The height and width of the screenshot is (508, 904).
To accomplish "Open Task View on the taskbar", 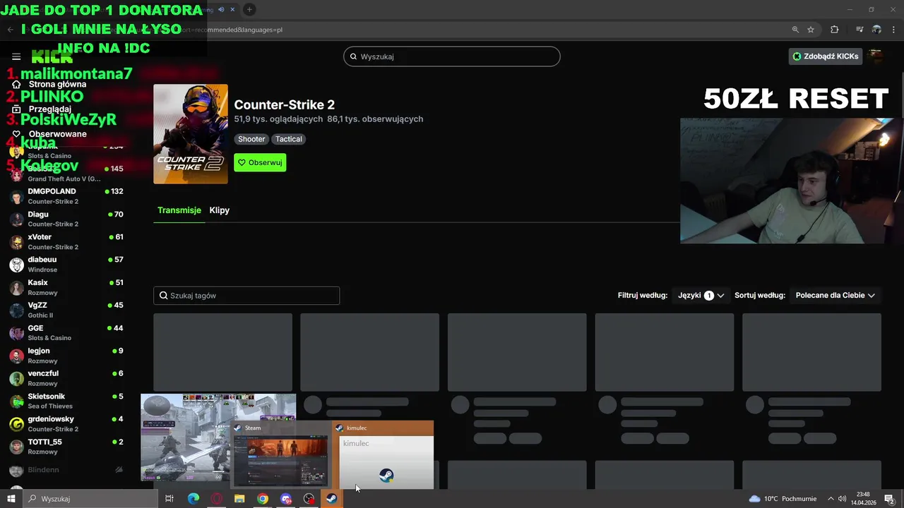I will click(169, 499).
